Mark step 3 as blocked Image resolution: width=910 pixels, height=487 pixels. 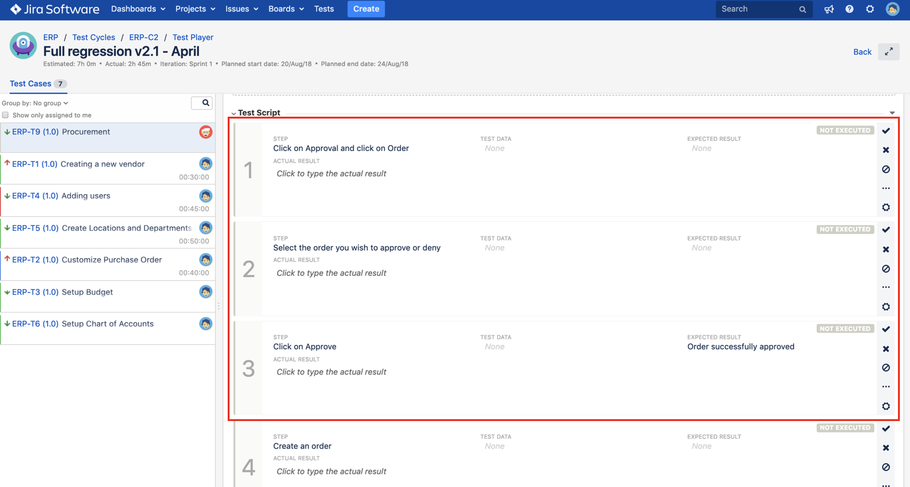pyautogui.click(x=886, y=368)
